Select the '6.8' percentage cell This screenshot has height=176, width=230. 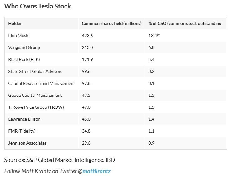point(186,47)
